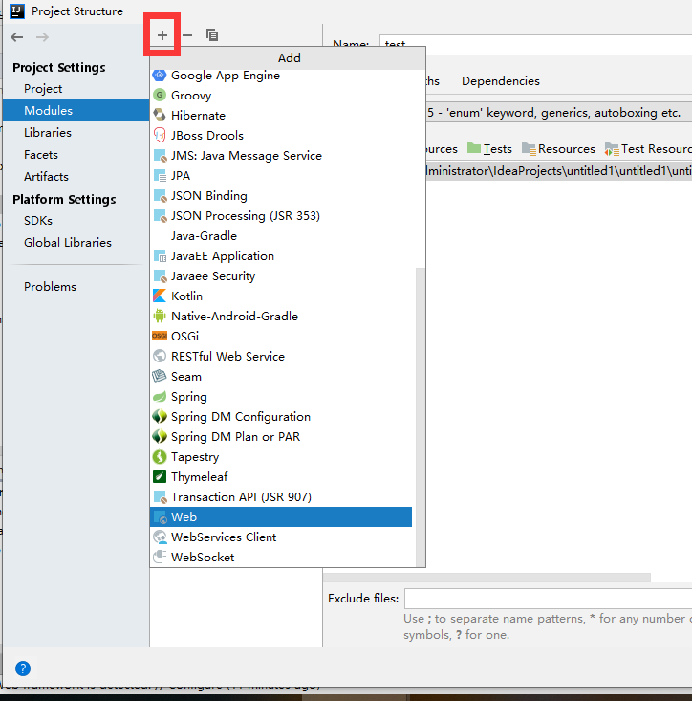Click the Tapestry icon

click(x=160, y=456)
